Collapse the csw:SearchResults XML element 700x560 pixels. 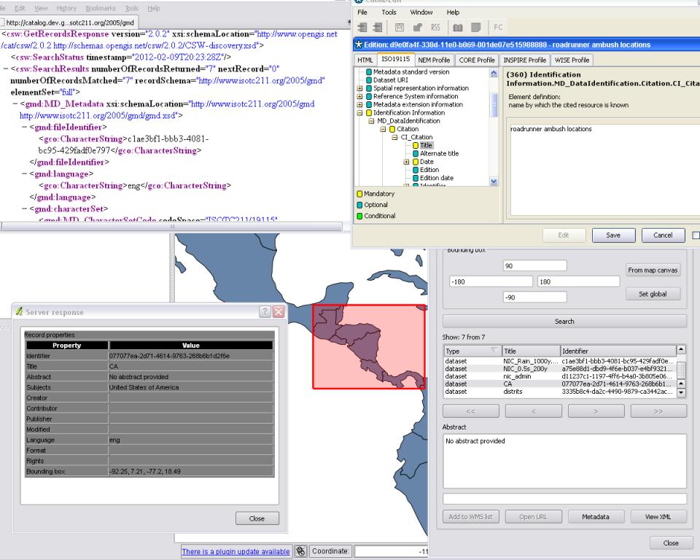tap(6, 69)
